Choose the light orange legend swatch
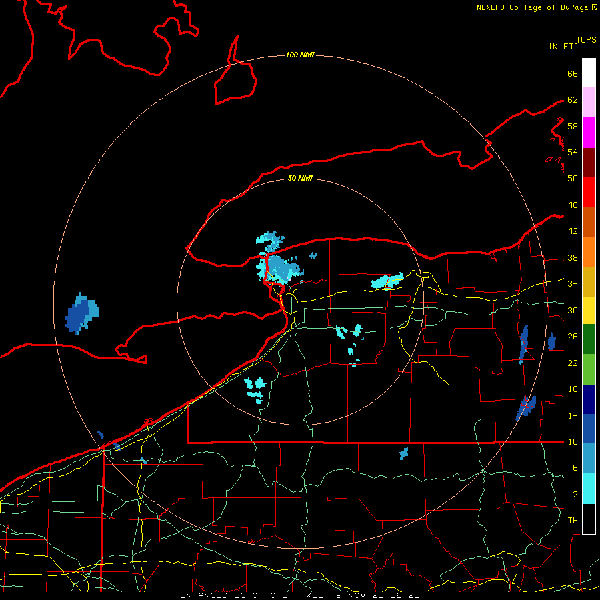The height and width of the screenshot is (600, 600). coord(589,252)
